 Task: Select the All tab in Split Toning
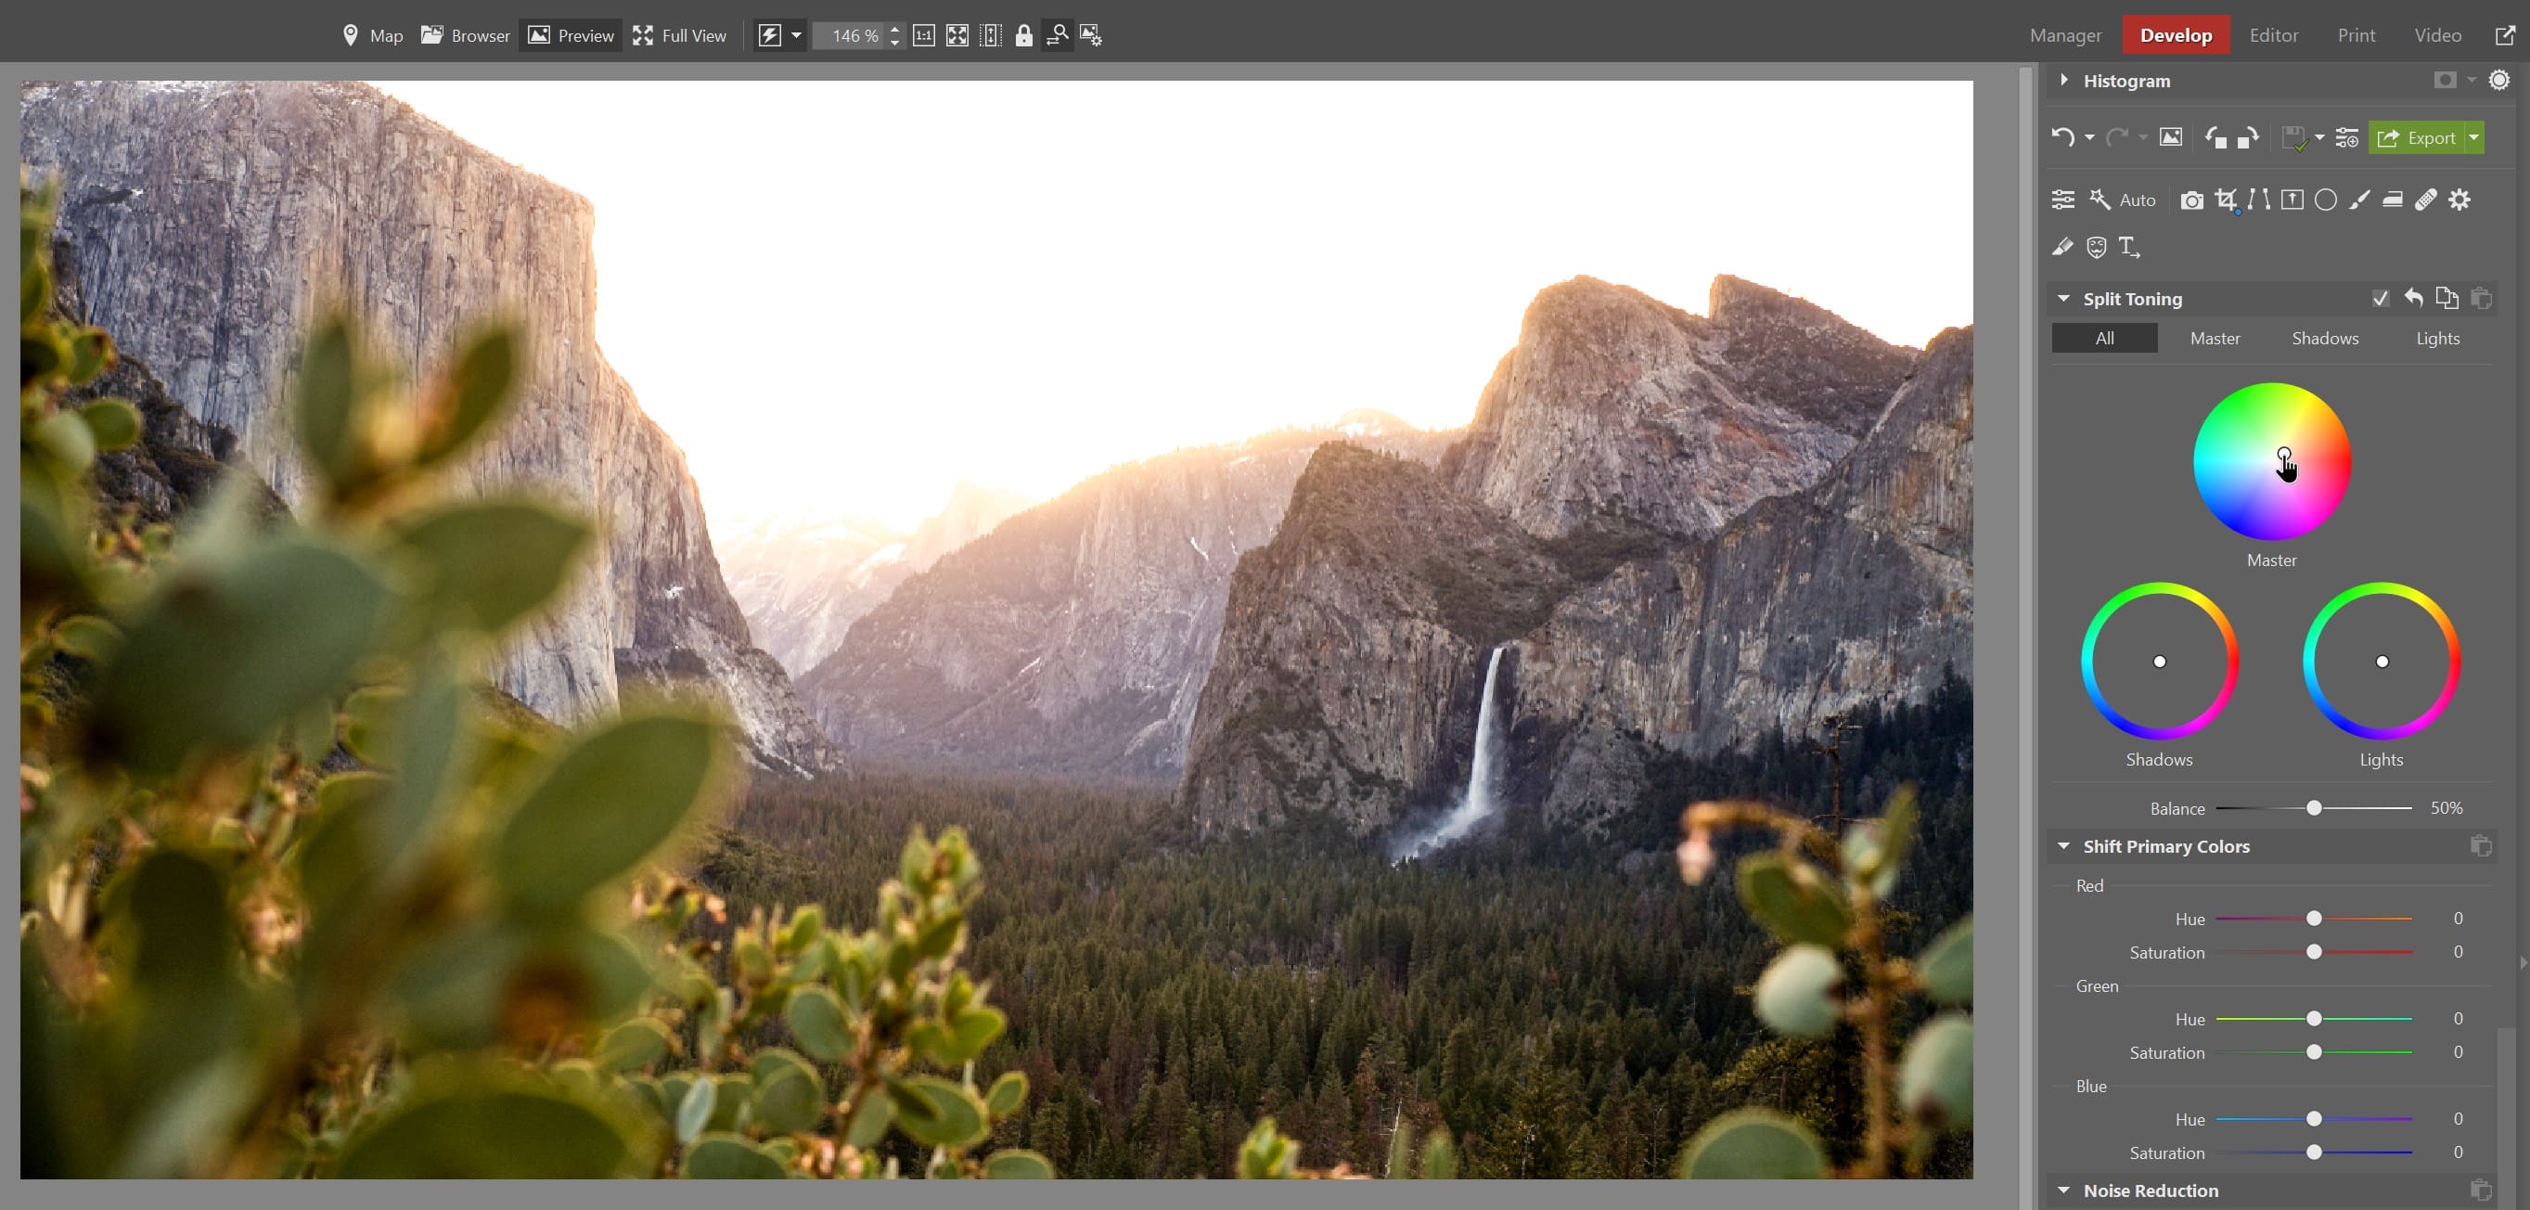coord(2104,338)
